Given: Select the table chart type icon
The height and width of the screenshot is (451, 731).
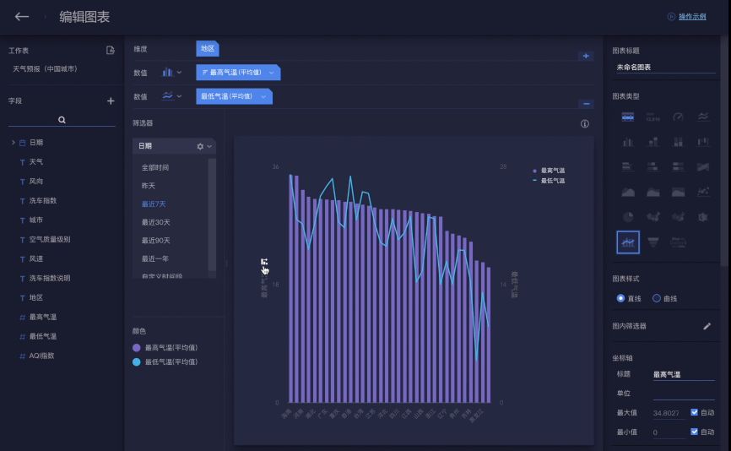Looking at the screenshot, I should [628, 117].
